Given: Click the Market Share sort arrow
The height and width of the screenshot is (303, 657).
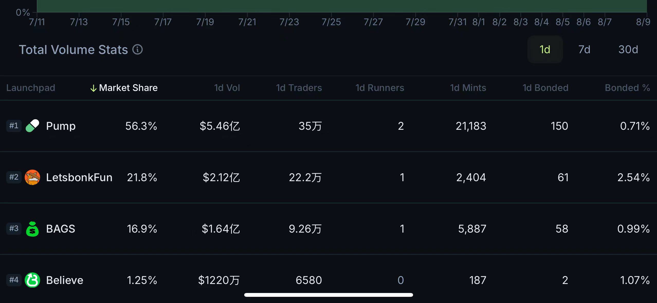Looking at the screenshot, I should coord(93,88).
